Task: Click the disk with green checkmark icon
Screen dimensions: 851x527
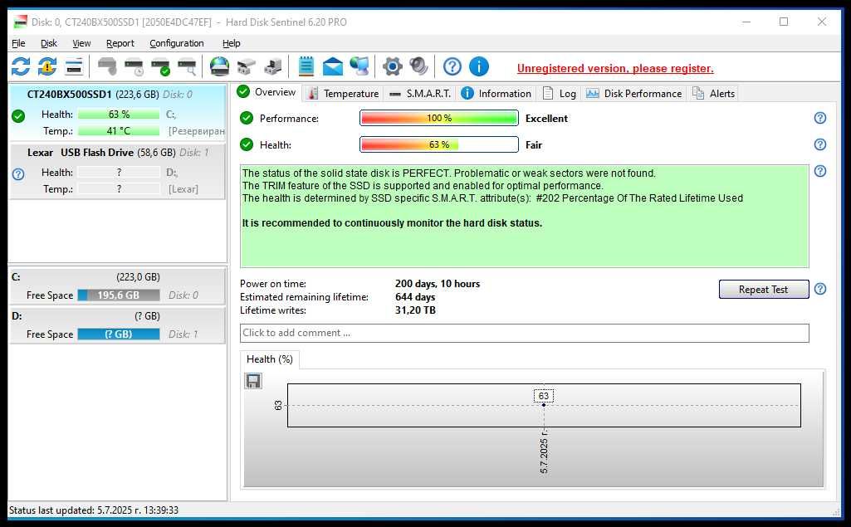Action: pyautogui.click(x=160, y=66)
